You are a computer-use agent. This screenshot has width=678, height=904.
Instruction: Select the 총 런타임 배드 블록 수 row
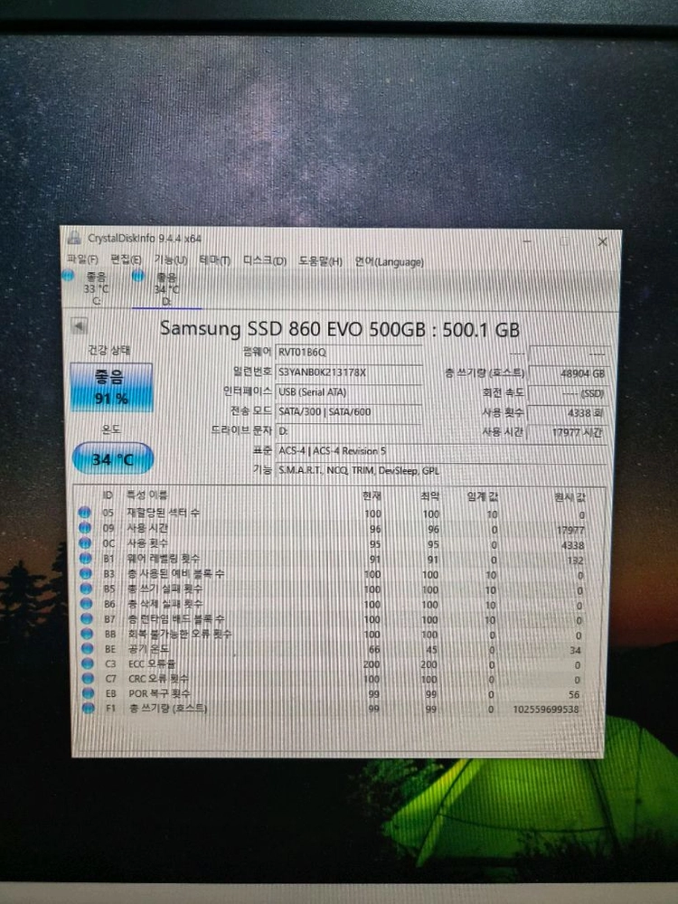pos(334,619)
